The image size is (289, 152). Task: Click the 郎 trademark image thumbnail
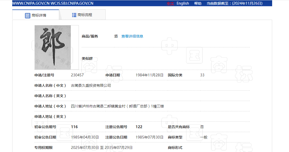coord(53,47)
